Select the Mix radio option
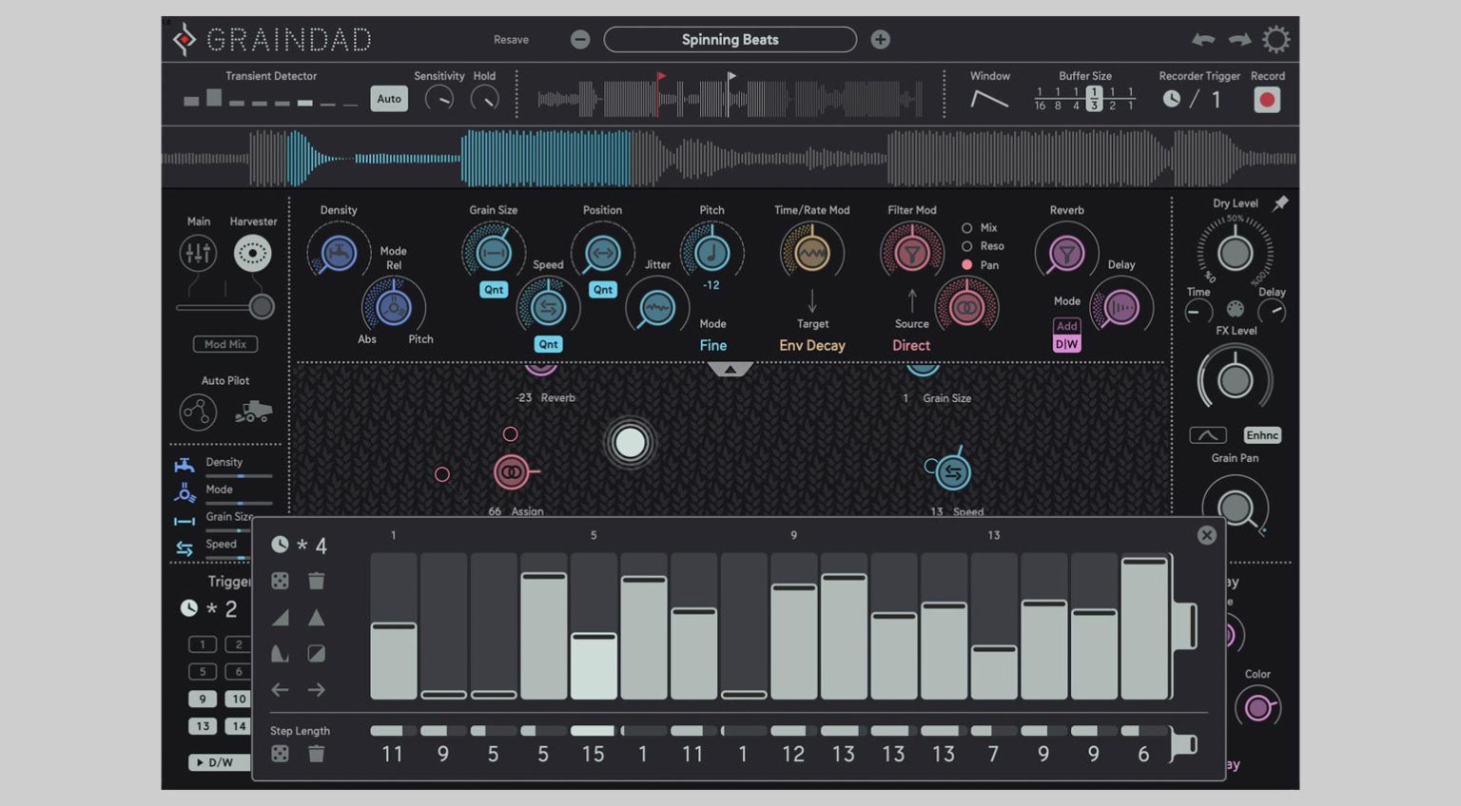The width and height of the screenshot is (1461, 806). (x=967, y=228)
